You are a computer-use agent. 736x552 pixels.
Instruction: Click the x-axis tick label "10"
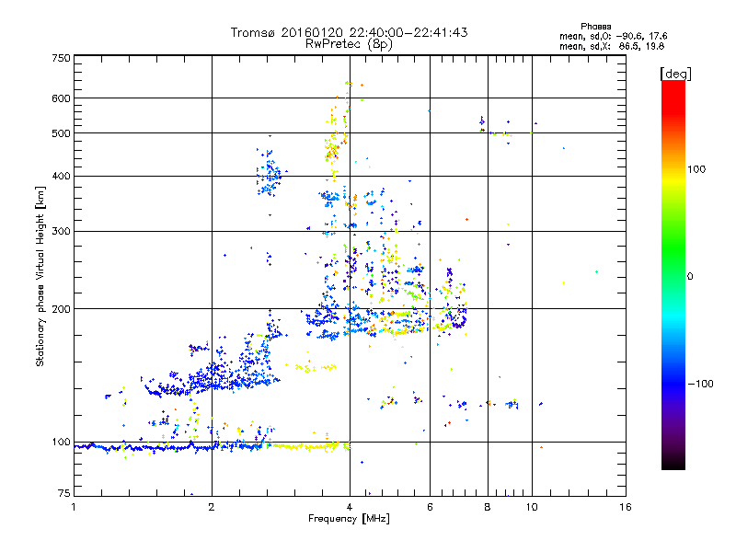tap(532, 507)
